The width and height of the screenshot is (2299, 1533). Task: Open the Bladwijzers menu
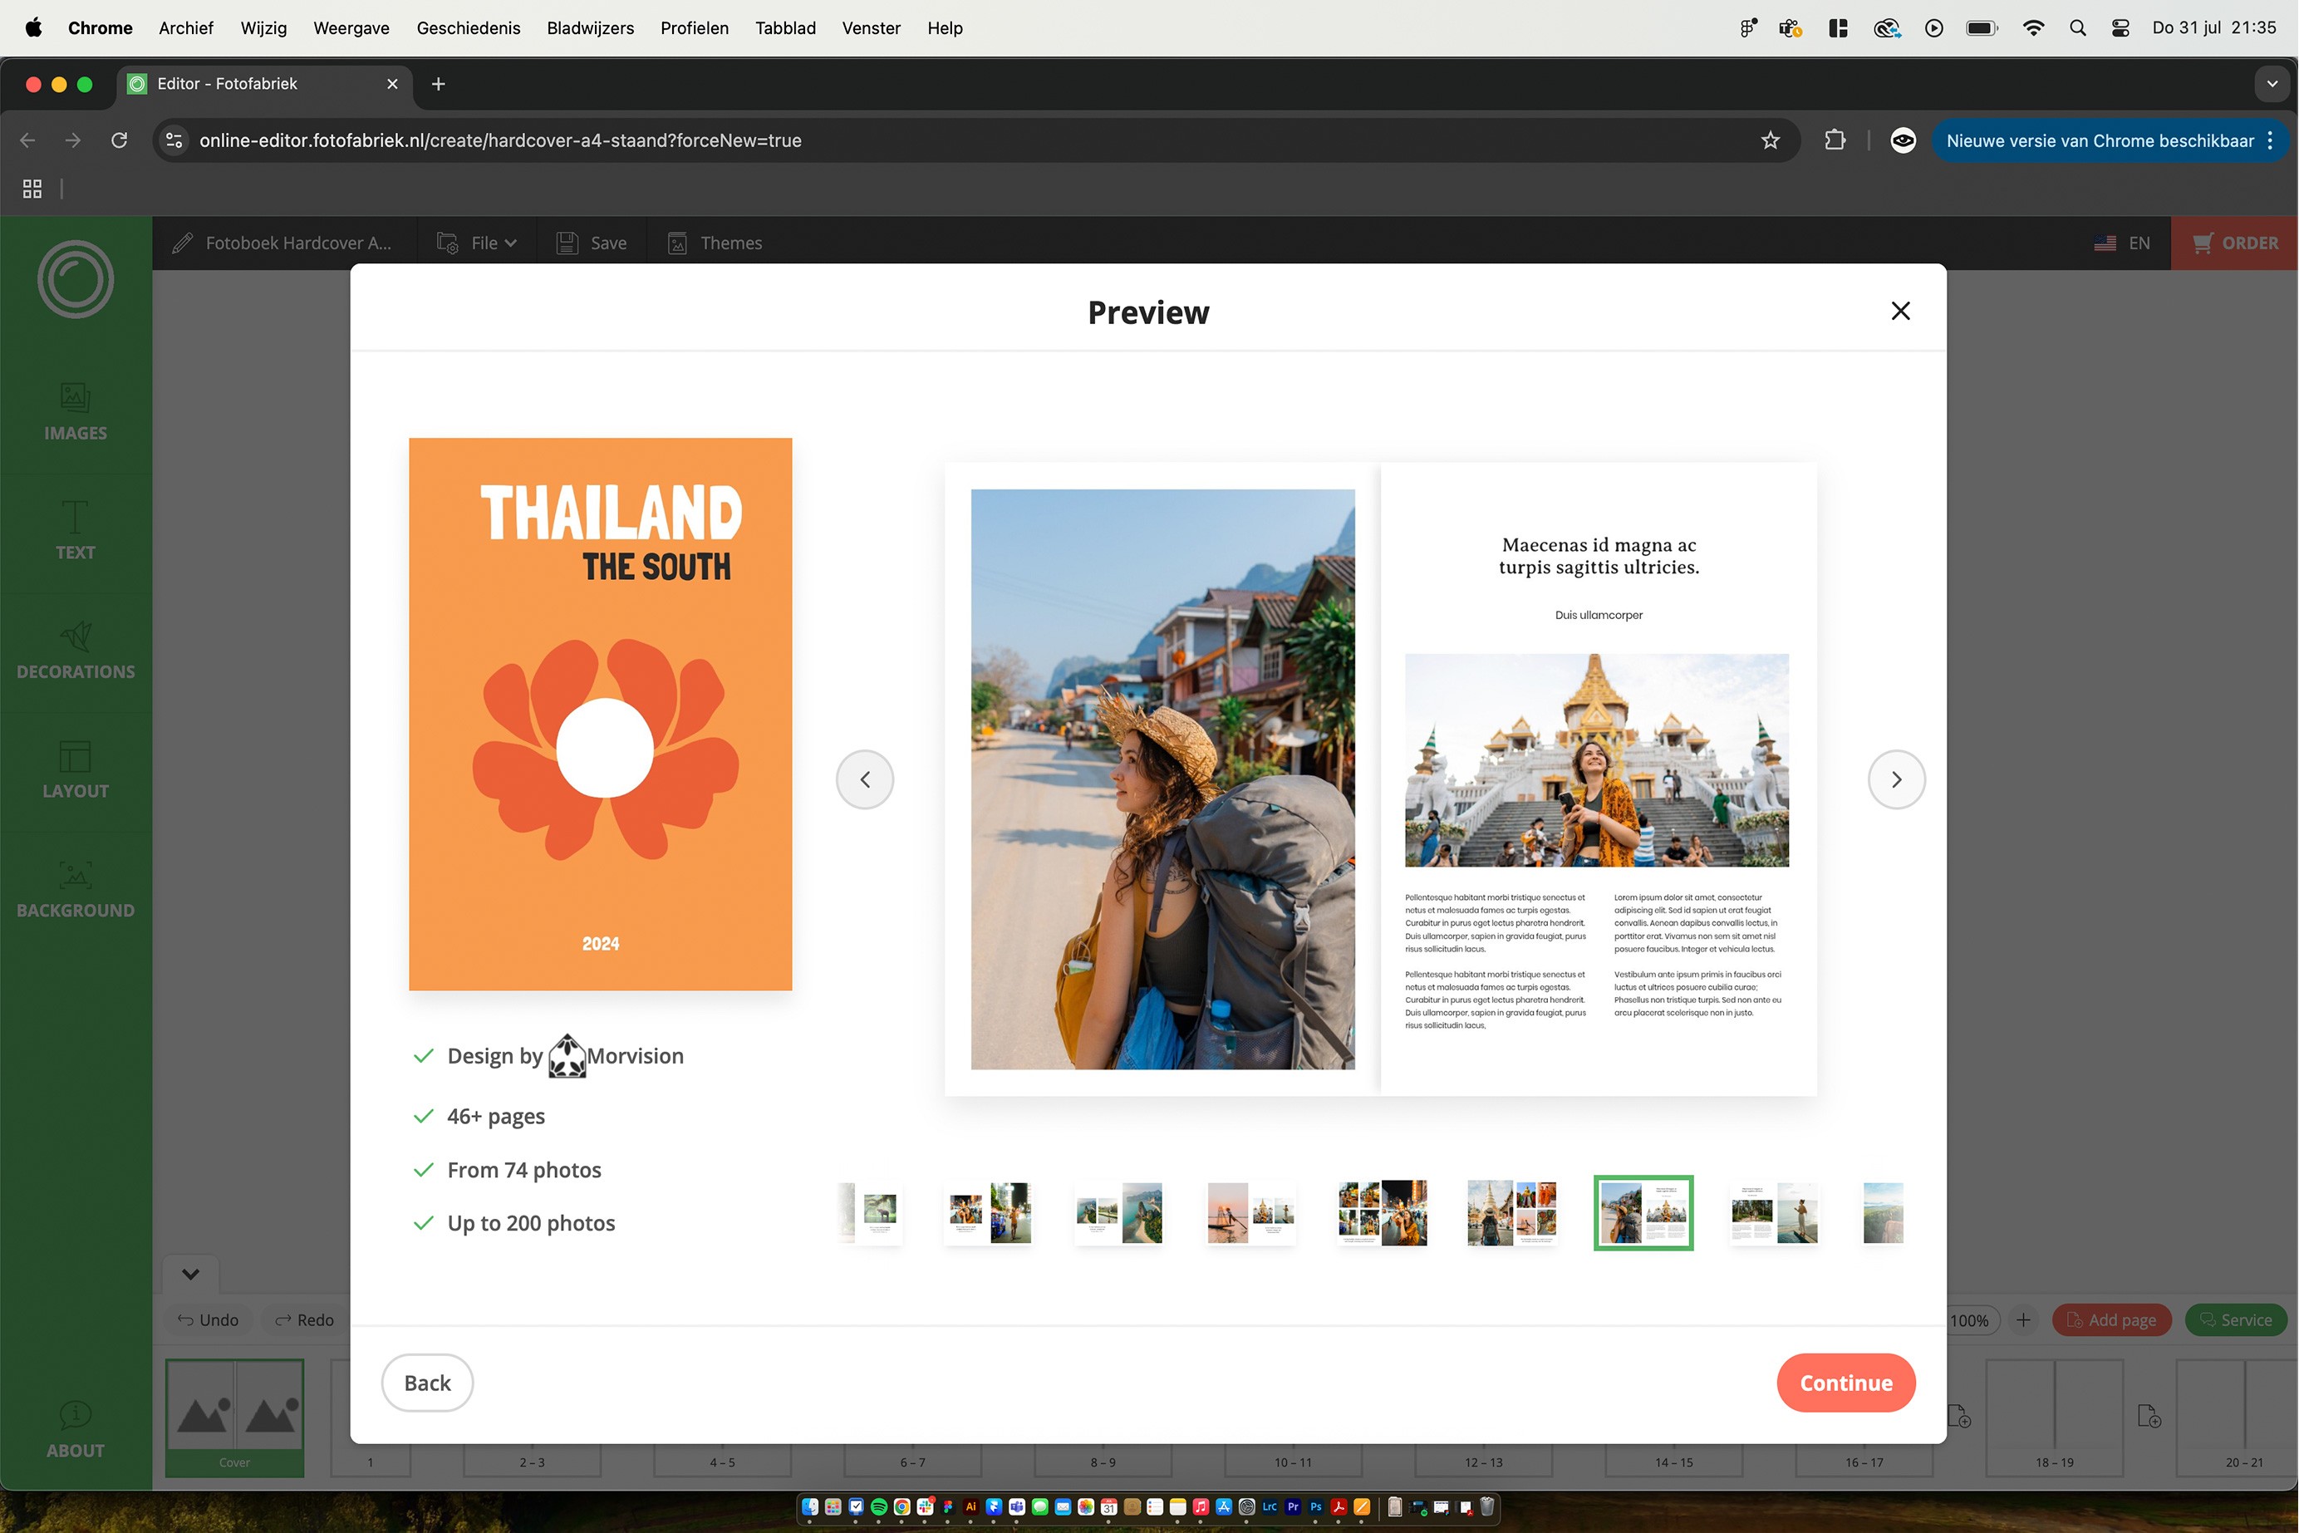pyautogui.click(x=589, y=27)
